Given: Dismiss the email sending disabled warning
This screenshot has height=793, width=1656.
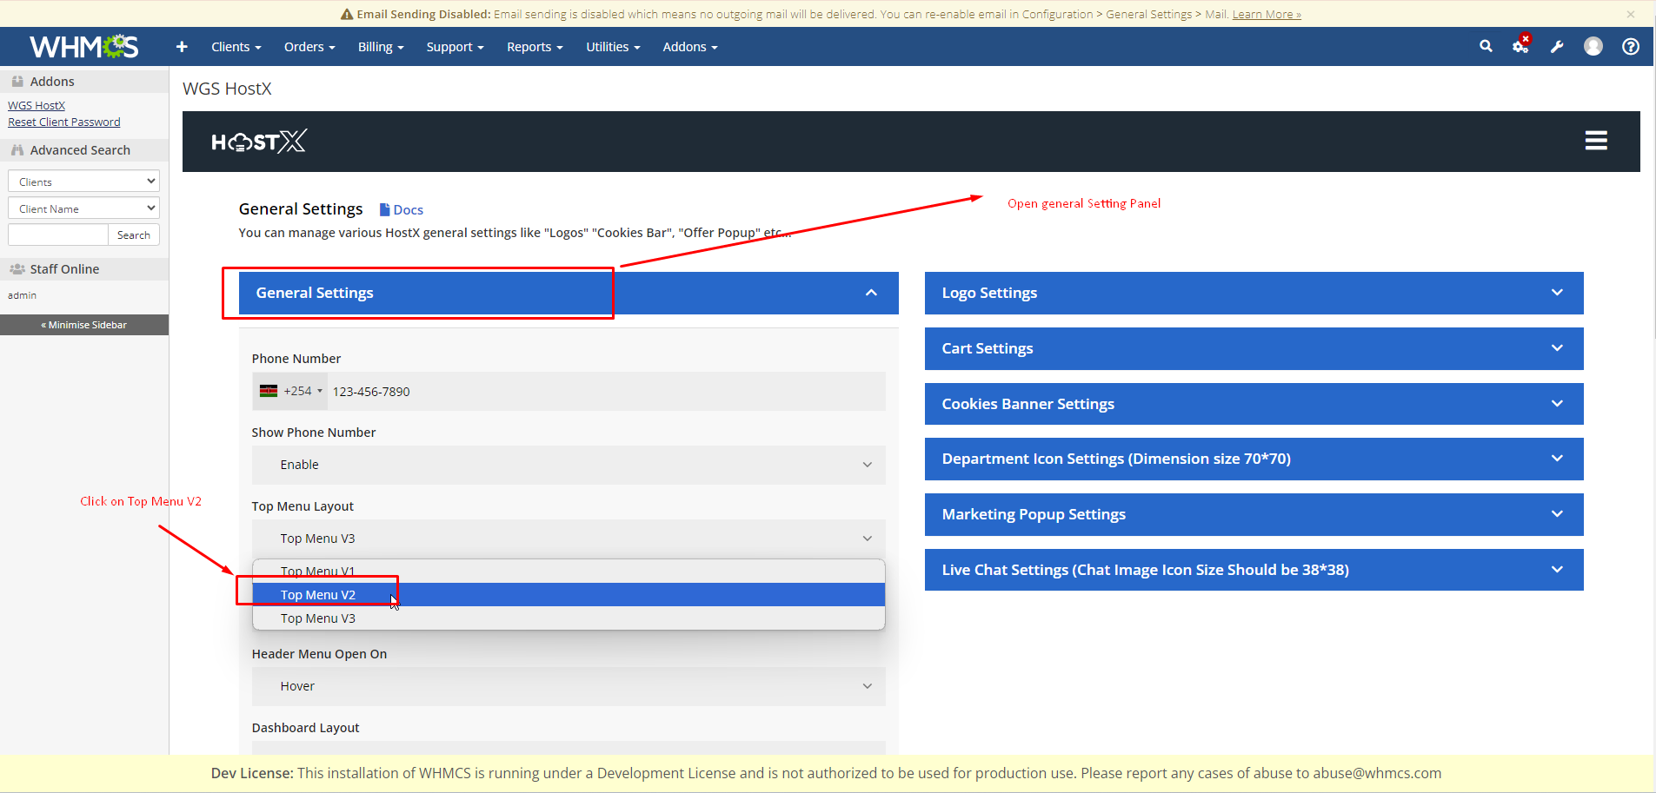Looking at the screenshot, I should click(1630, 14).
